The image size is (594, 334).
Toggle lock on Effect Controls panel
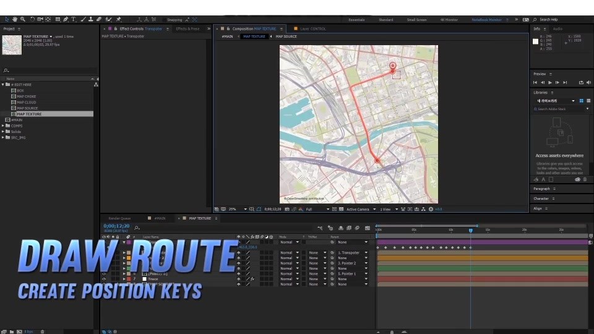116,29
